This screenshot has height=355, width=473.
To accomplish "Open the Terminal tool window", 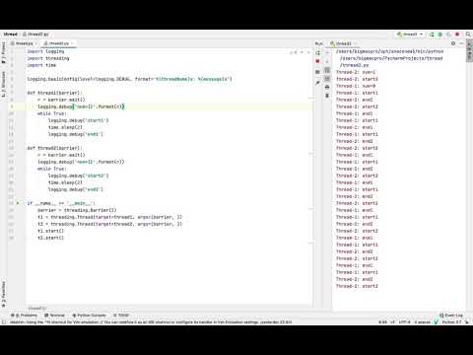I will pyautogui.click(x=55, y=316).
